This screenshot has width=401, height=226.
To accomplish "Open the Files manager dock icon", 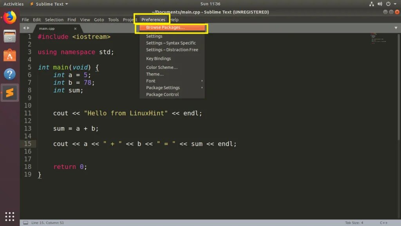I will coord(10,36).
